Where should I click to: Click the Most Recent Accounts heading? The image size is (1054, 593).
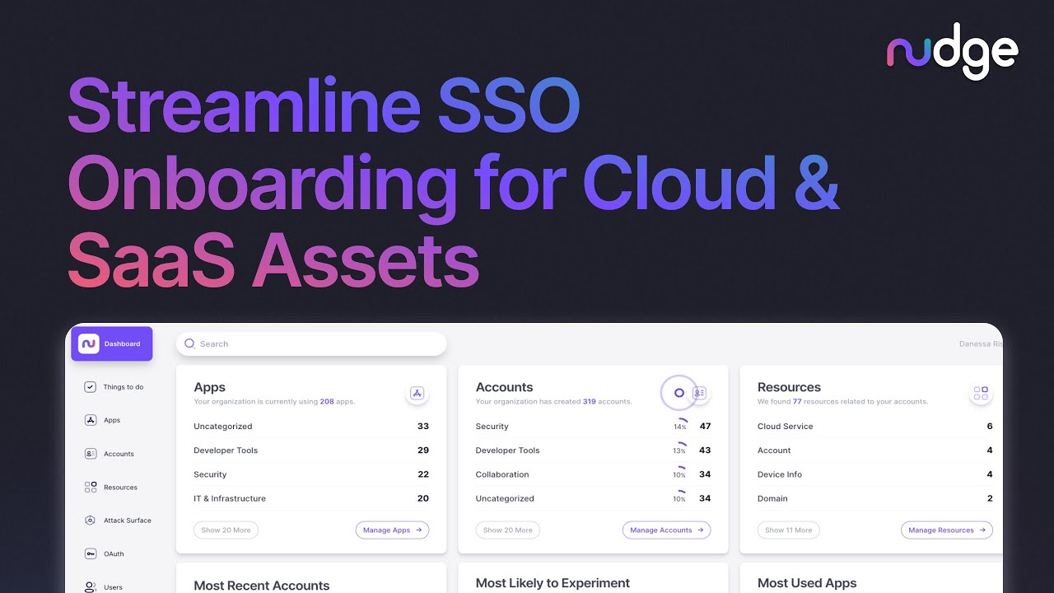click(x=262, y=586)
